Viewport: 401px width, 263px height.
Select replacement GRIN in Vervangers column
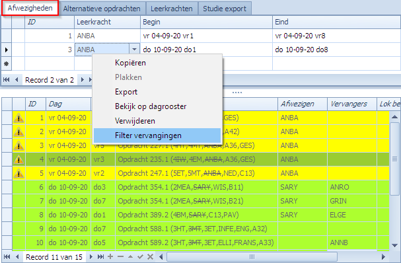(352, 201)
